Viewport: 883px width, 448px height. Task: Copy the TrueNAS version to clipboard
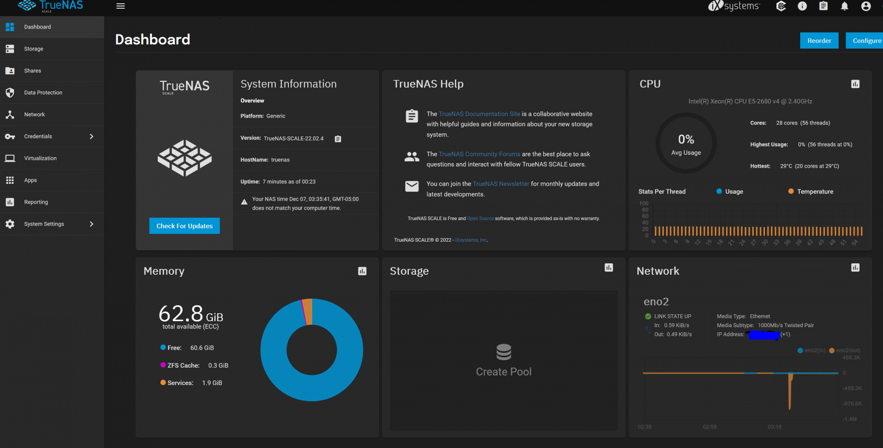point(338,139)
